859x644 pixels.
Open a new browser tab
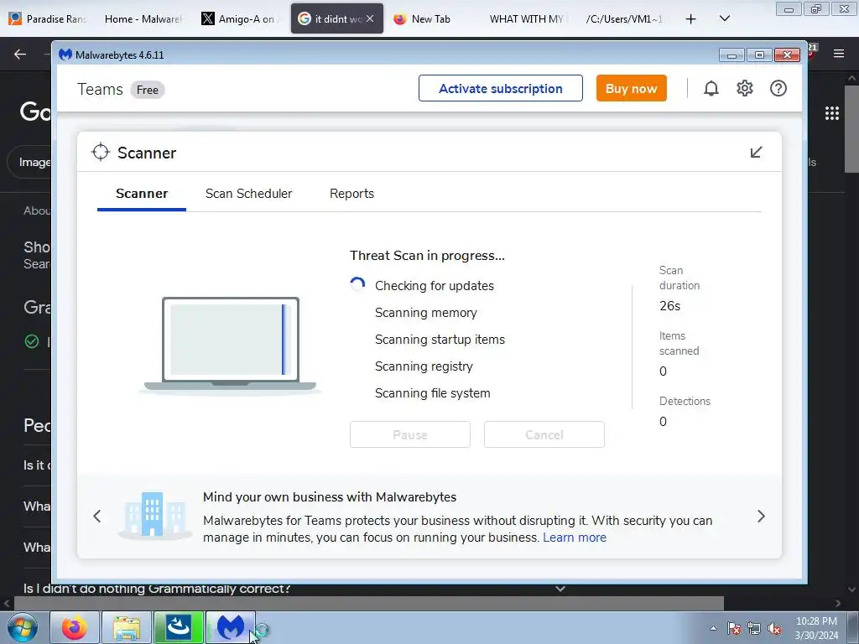point(691,19)
